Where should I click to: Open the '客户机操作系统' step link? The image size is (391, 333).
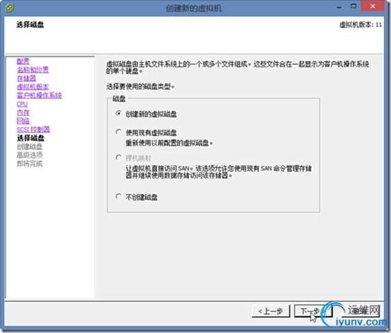[x=39, y=95]
